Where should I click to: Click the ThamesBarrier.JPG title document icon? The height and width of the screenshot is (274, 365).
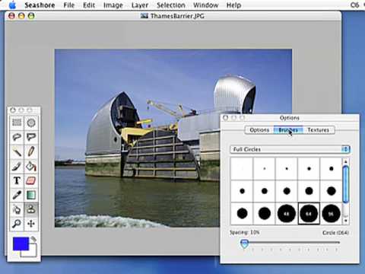pyautogui.click(x=144, y=16)
